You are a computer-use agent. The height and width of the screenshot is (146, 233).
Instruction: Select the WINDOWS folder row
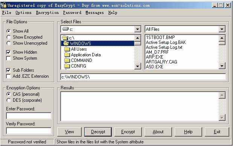click(97, 43)
